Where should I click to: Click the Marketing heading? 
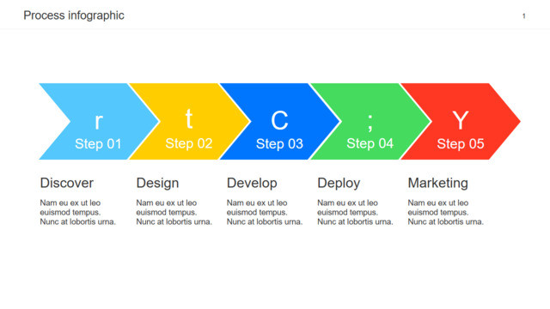point(437,183)
